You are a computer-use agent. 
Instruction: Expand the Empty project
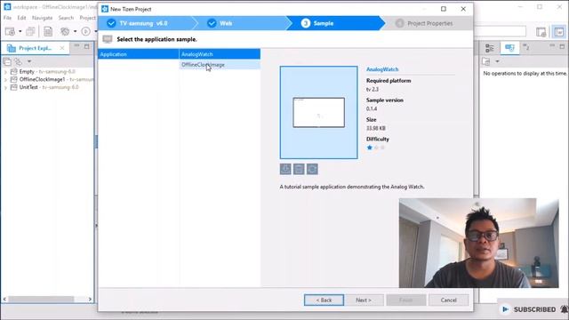click(x=5, y=72)
